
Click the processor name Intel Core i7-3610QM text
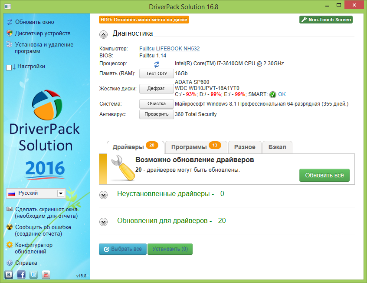(x=229, y=63)
